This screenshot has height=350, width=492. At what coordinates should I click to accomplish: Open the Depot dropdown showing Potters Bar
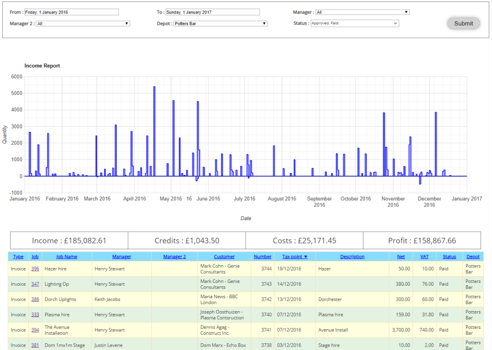[x=220, y=23]
